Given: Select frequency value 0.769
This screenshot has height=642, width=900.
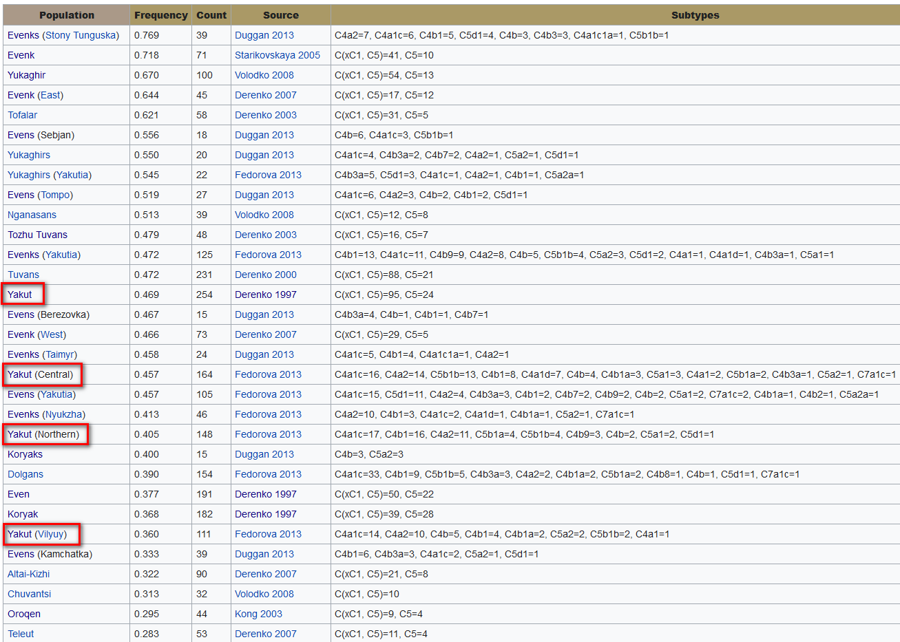Looking at the screenshot, I should (x=147, y=35).
